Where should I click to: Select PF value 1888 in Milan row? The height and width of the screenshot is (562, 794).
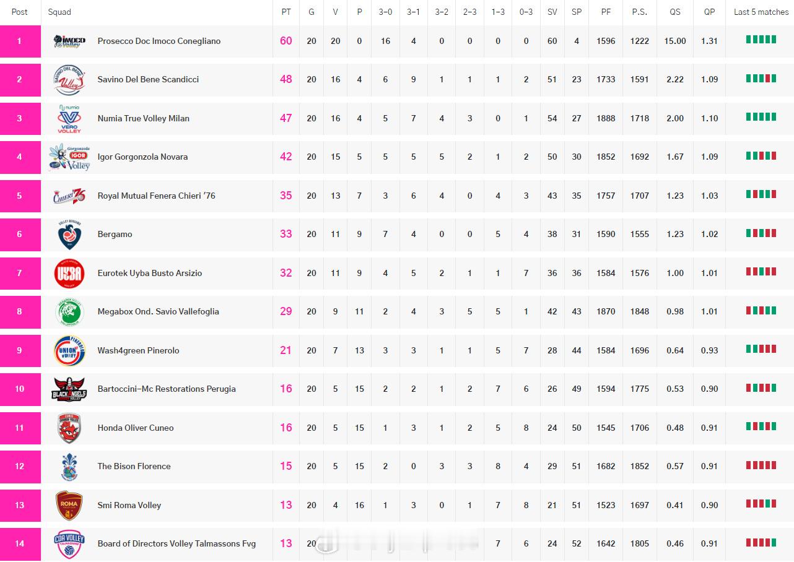[x=606, y=119]
